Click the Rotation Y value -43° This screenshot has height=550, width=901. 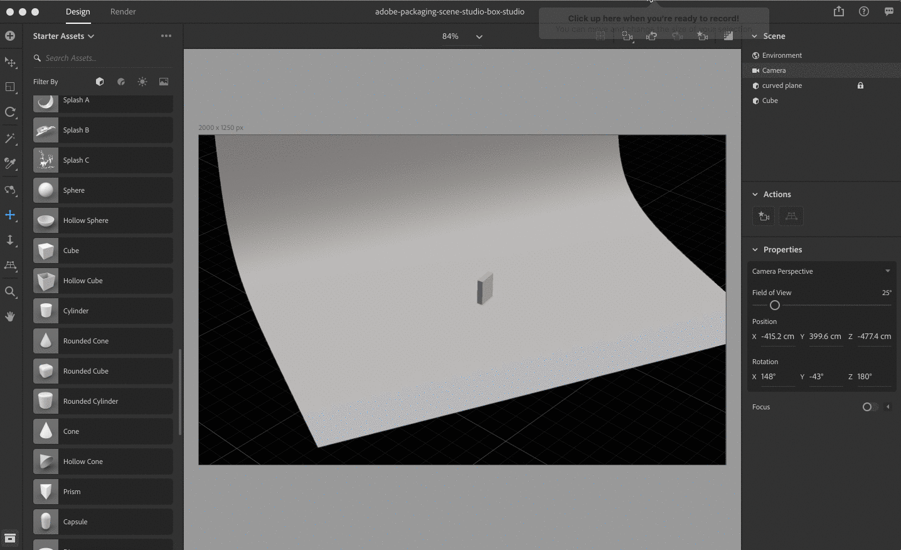coord(825,377)
